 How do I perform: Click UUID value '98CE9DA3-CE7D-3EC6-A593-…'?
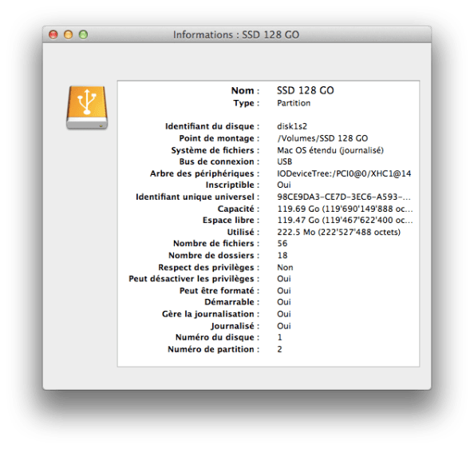344,197
